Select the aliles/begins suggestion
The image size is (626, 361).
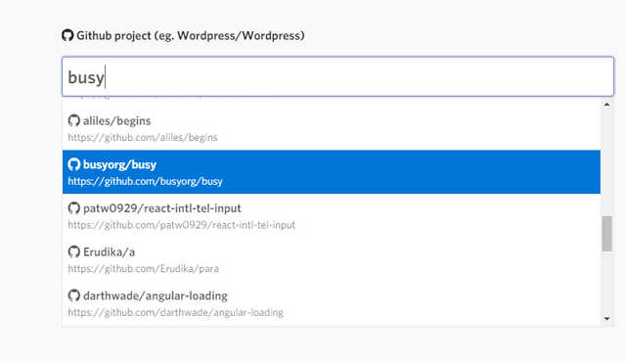coord(332,128)
